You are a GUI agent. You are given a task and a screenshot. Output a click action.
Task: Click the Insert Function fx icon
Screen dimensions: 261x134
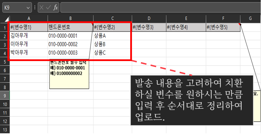click(56, 8)
